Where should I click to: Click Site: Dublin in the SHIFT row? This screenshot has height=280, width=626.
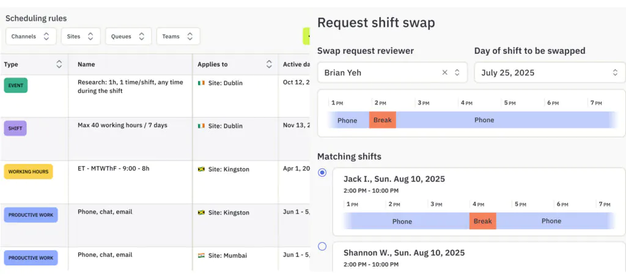[225, 126]
